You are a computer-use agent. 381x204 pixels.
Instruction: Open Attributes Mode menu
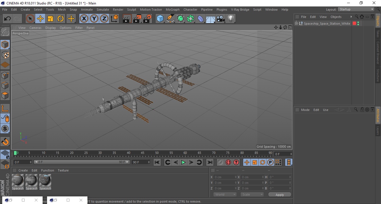point(305,110)
